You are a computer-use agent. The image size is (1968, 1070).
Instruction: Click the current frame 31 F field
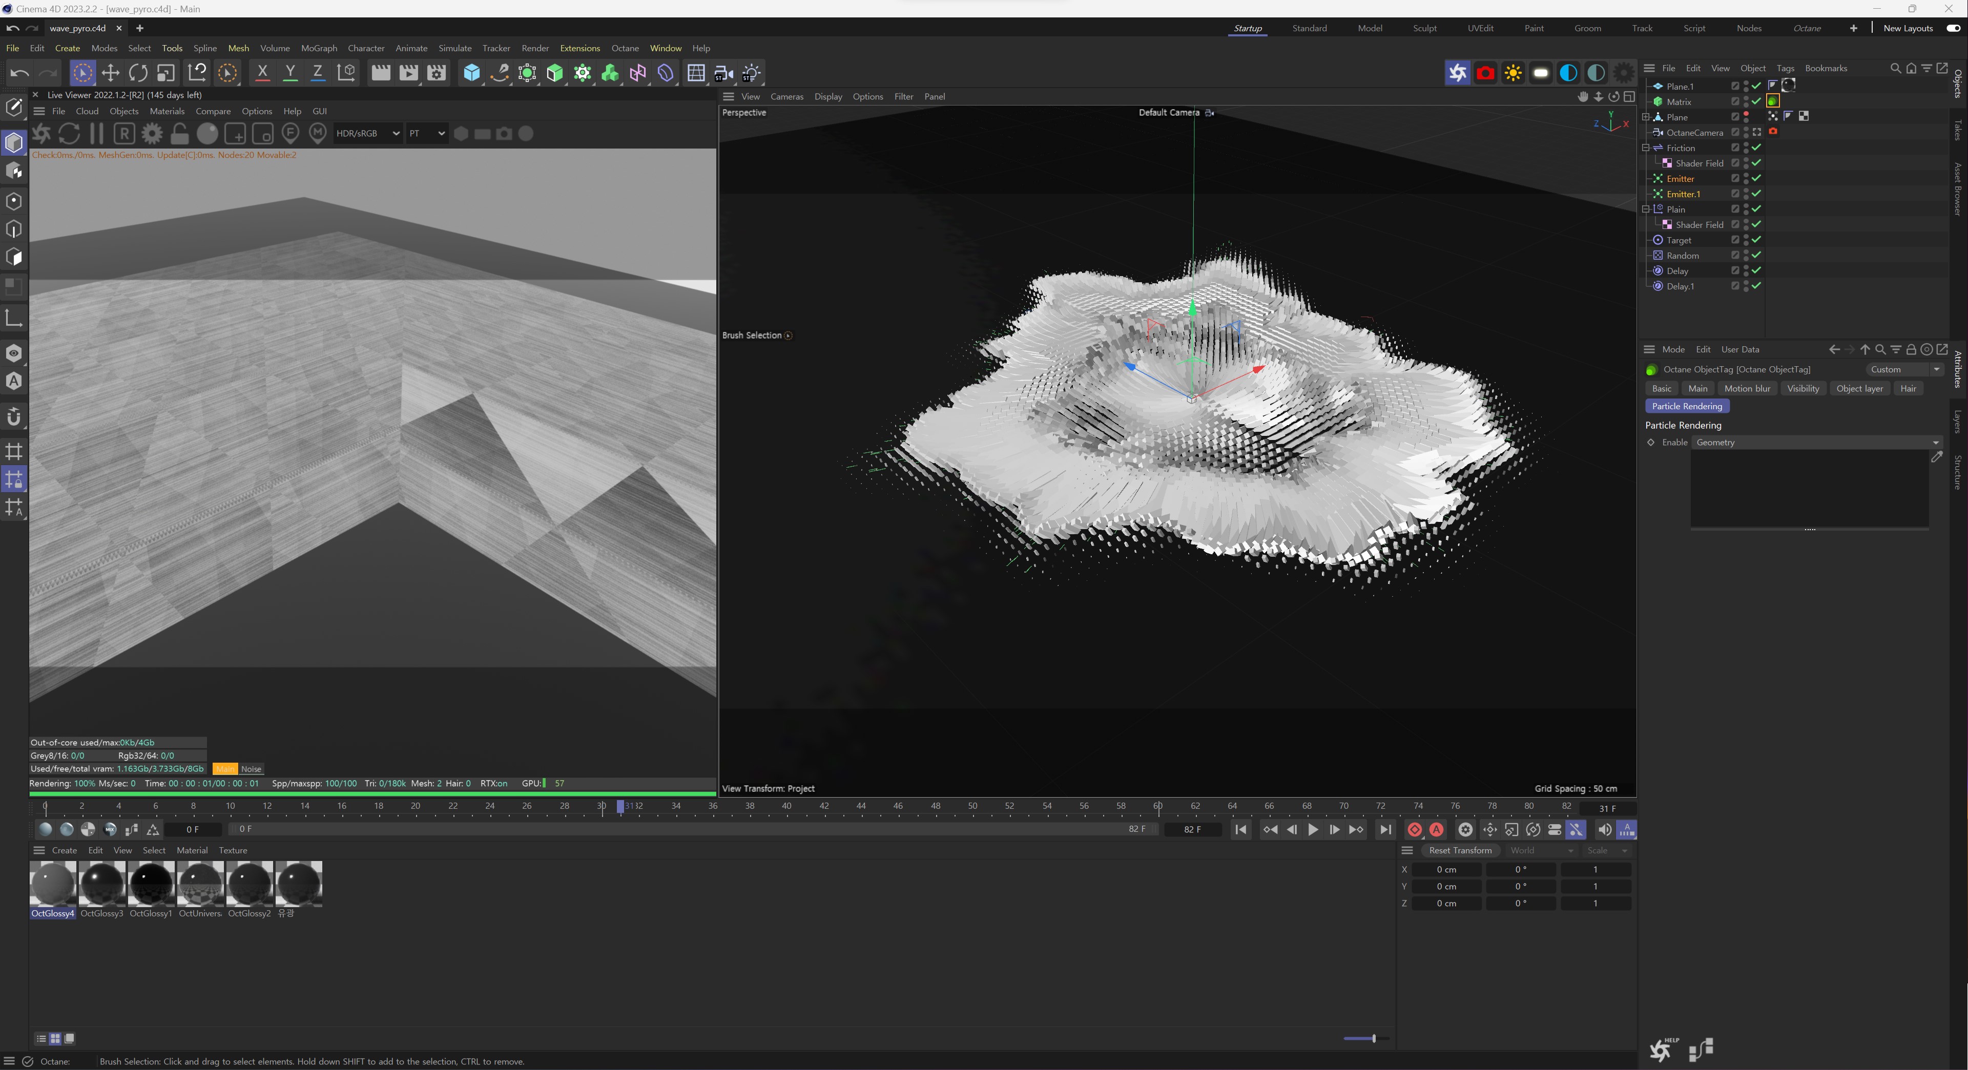(1607, 808)
